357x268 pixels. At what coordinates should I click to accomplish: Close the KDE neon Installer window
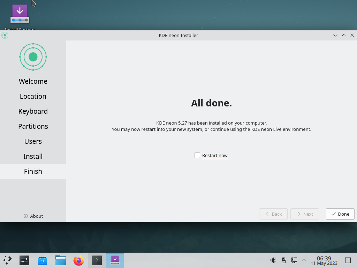[x=352, y=35]
